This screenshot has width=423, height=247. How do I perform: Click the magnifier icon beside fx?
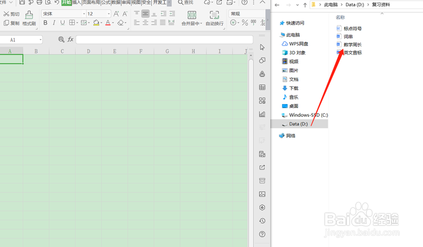pyautogui.click(x=61, y=40)
